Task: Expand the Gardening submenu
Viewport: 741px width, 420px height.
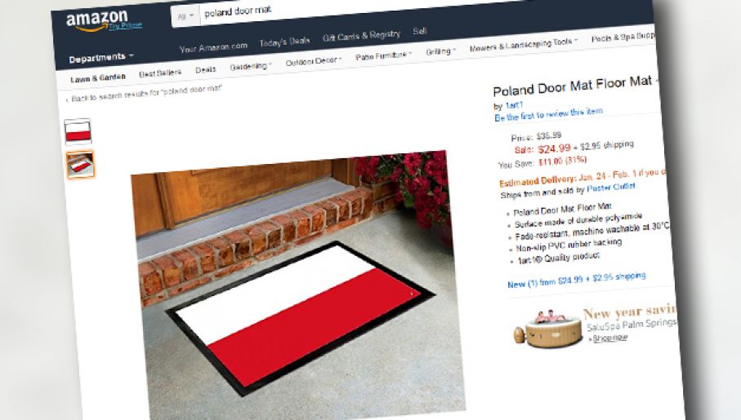Action: coord(251,66)
